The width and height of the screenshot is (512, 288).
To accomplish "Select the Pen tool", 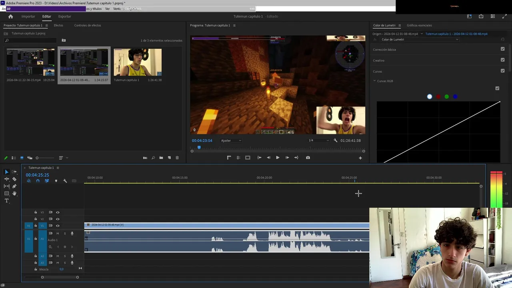I will click(14, 186).
